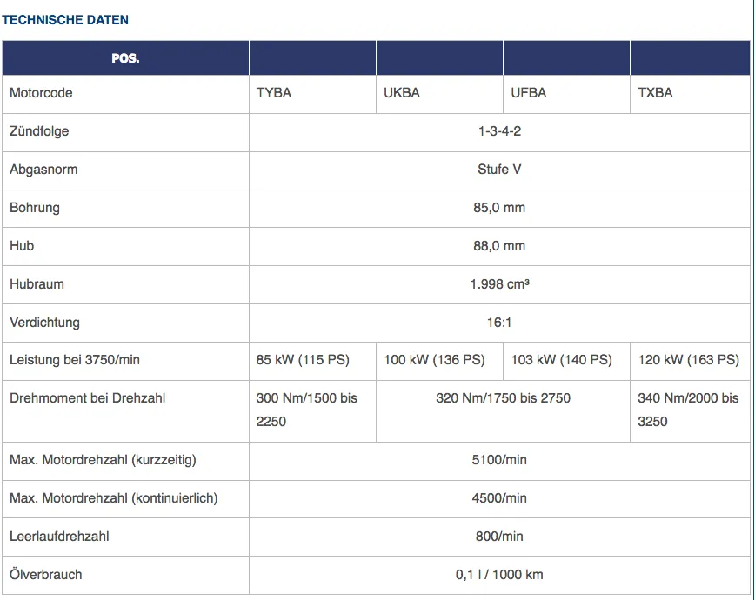The image size is (755, 600).
Task: Select the 16:1 compression value
Action: pos(499,323)
